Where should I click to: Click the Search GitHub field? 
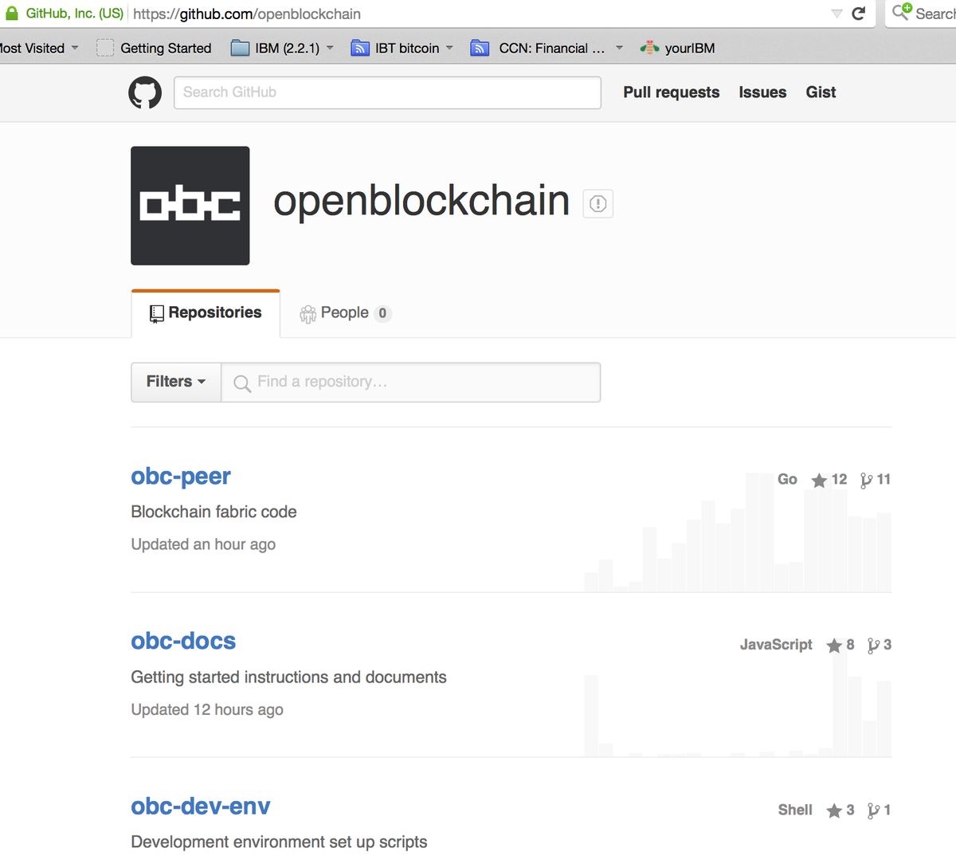coord(387,92)
